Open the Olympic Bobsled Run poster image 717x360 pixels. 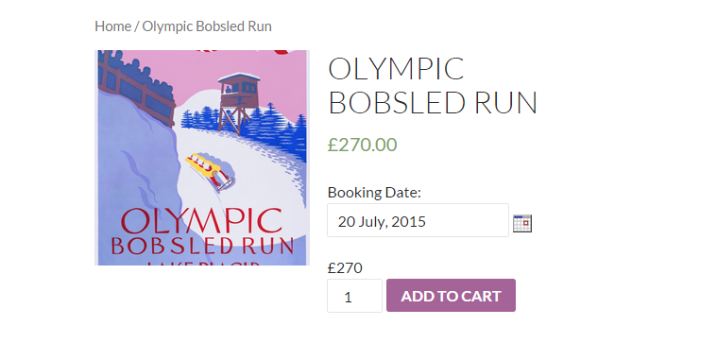click(202, 158)
